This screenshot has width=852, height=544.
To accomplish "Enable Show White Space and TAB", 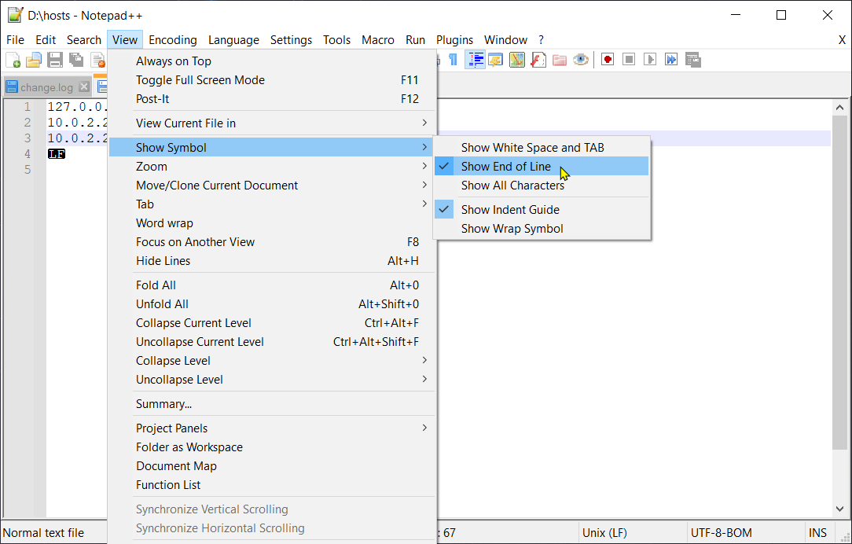I will [x=542, y=148].
